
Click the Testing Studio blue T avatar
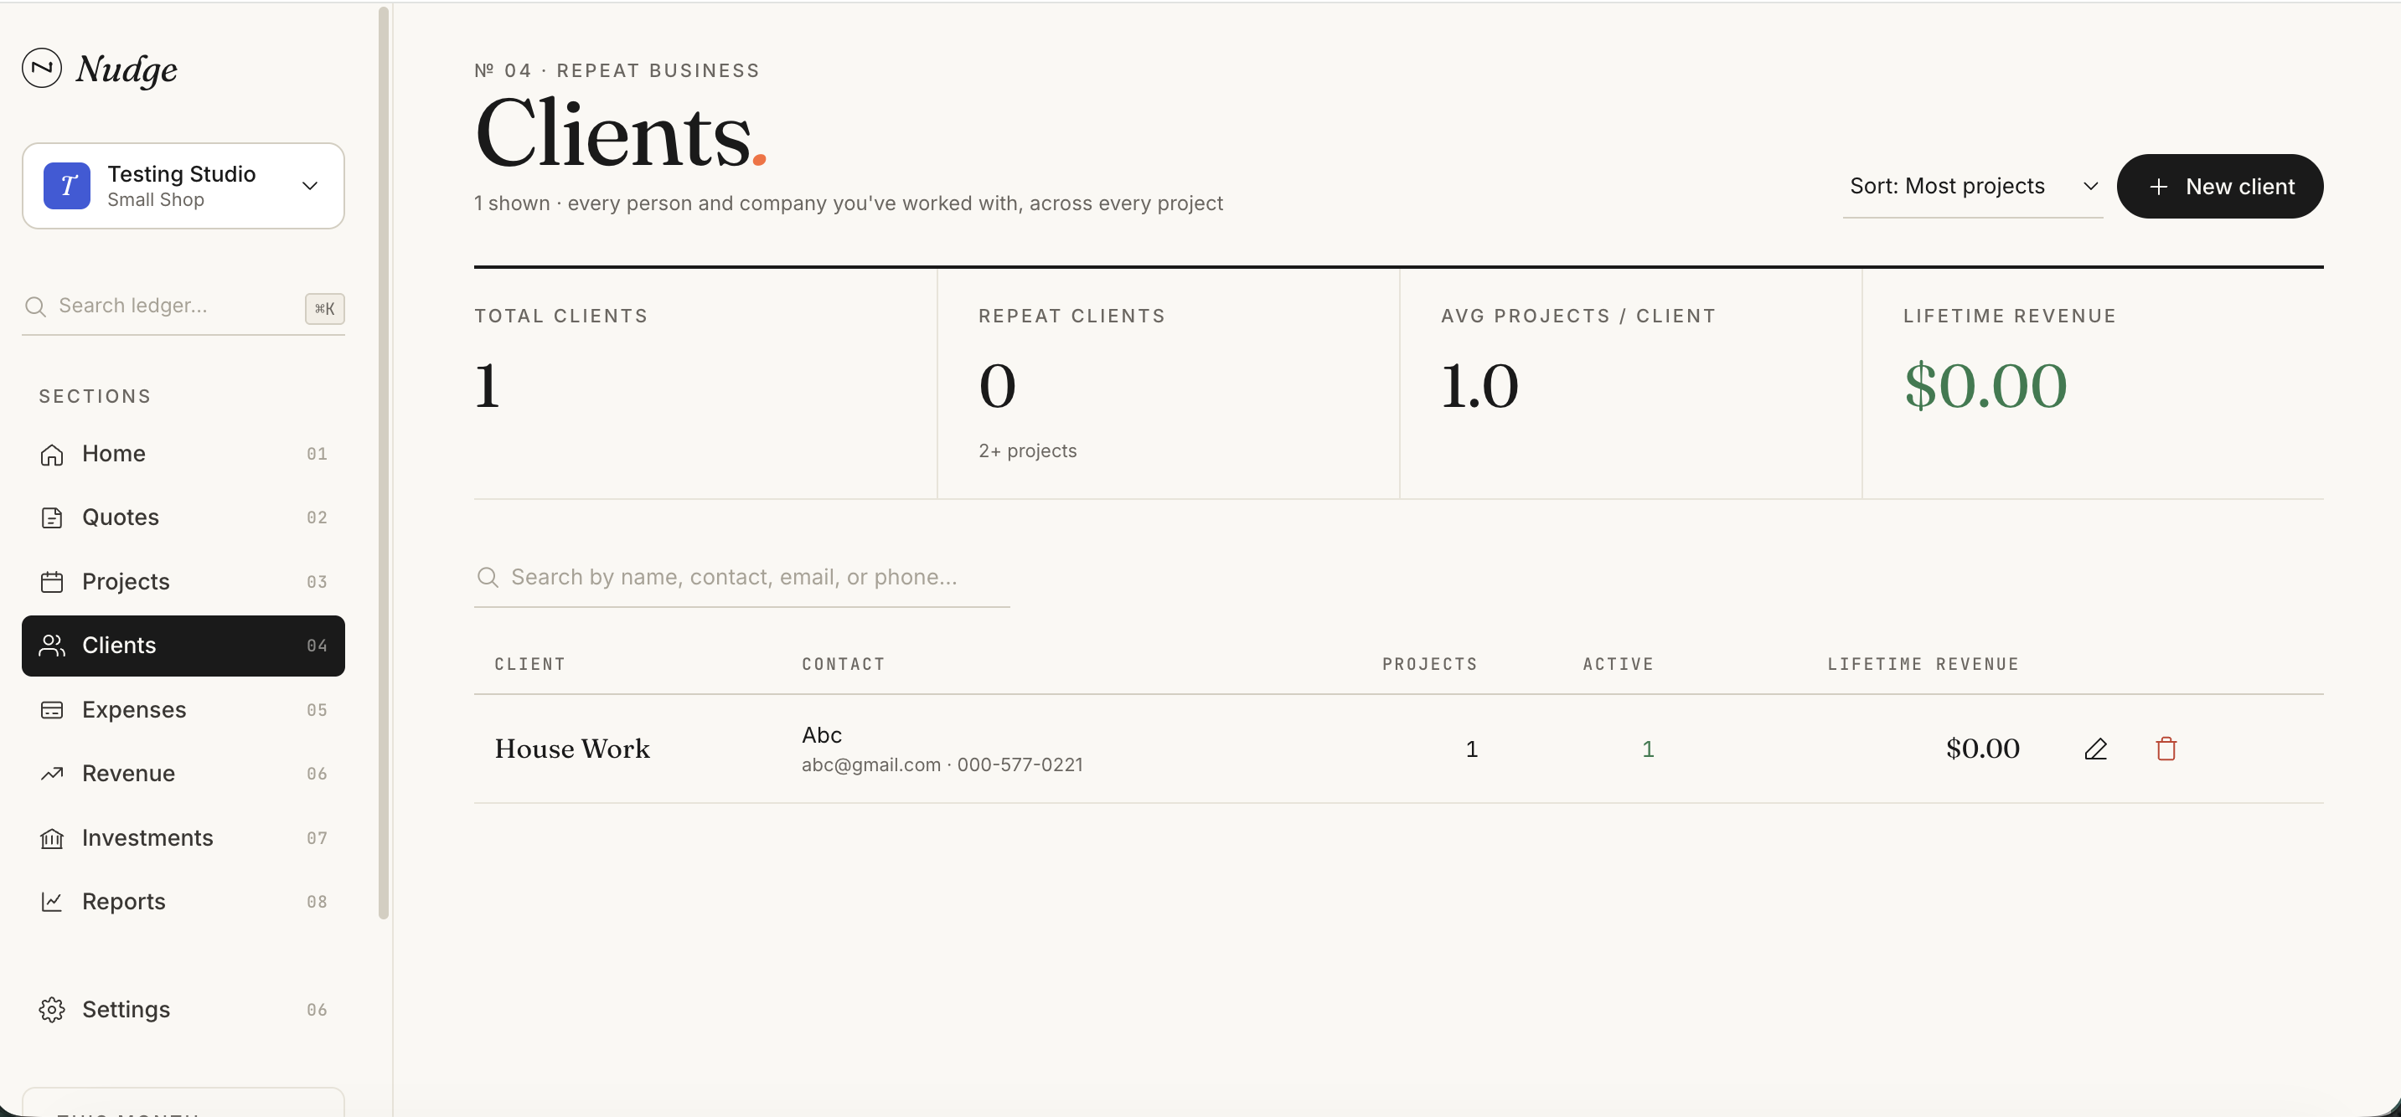pyautogui.click(x=67, y=185)
